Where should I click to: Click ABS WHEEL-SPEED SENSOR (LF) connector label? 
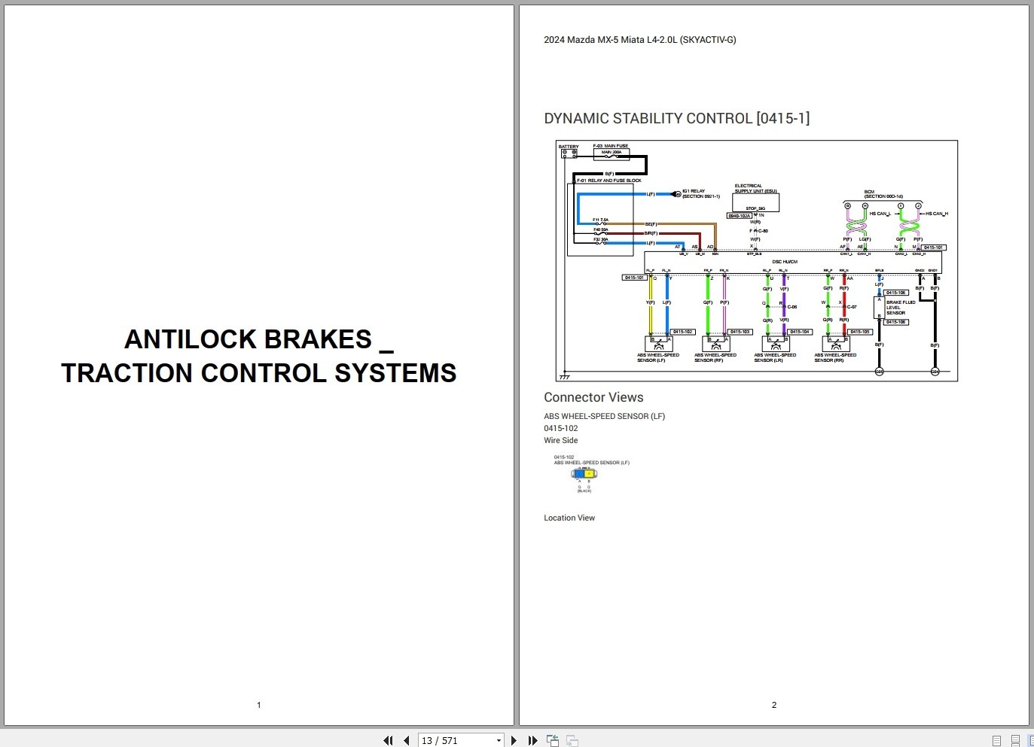(x=604, y=416)
